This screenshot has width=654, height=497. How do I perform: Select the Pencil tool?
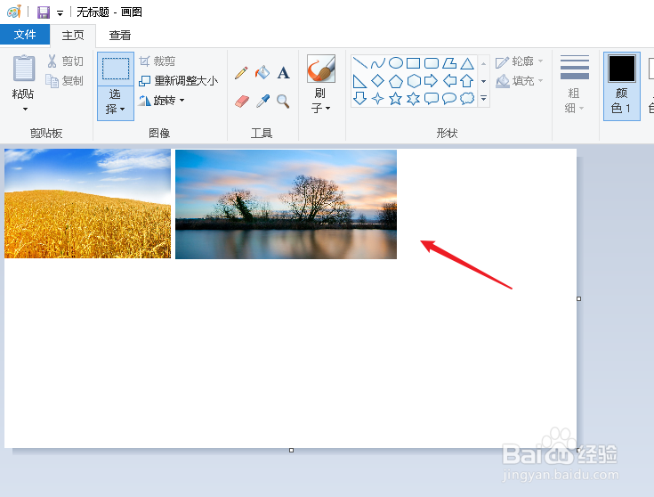pyautogui.click(x=241, y=73)
